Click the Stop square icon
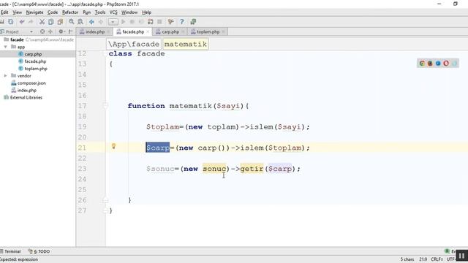Screen dimensions: 468x263 point(159,22)
